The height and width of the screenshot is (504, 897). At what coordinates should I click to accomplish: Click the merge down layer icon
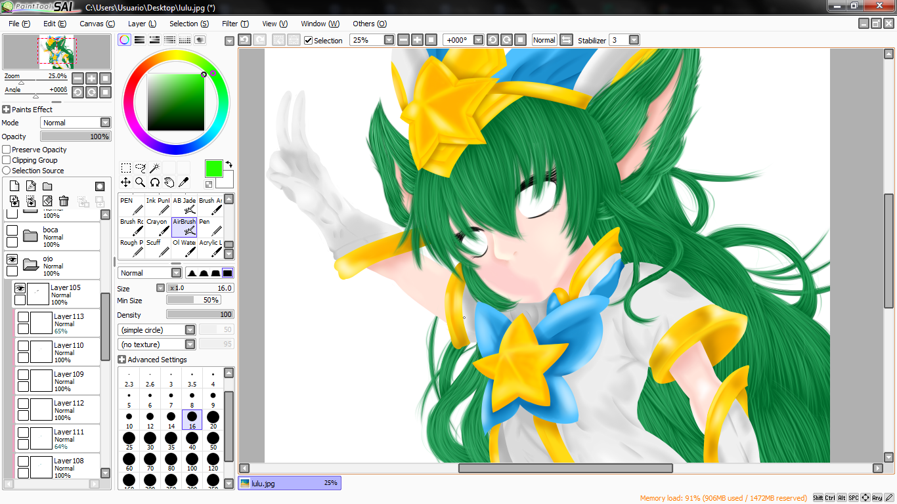point(31,201)
